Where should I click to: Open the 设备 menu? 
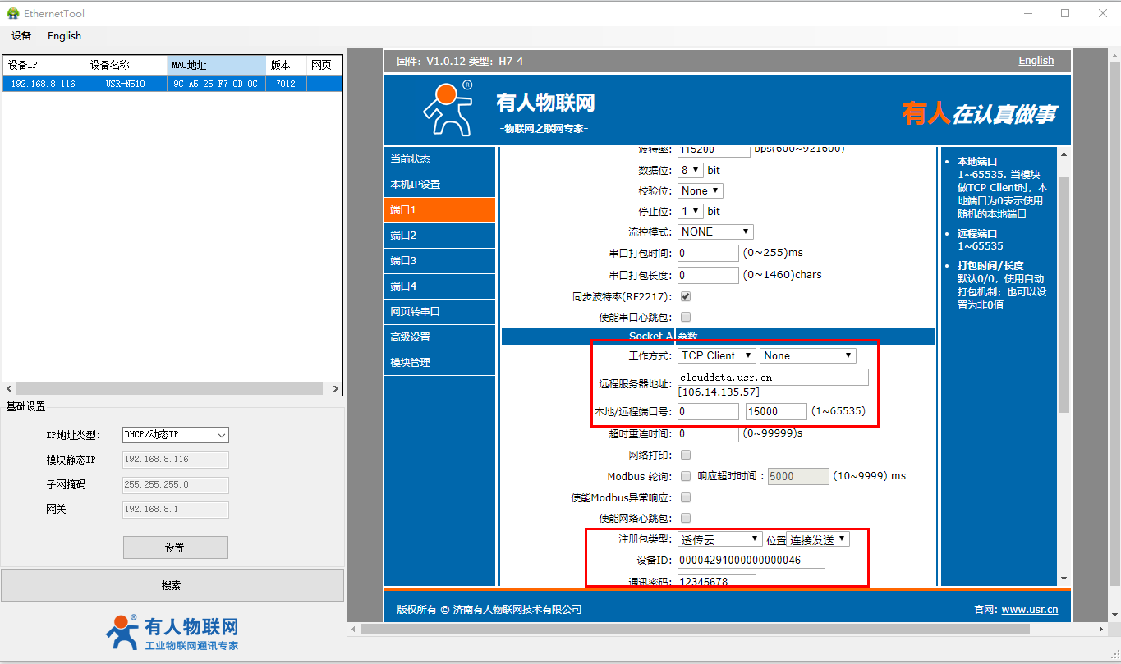click(x=21, y=36)
